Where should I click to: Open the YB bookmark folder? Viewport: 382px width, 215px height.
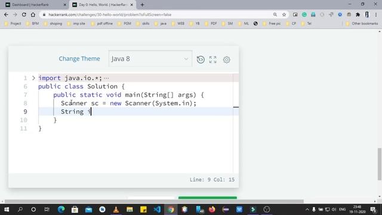click(195, 23)
